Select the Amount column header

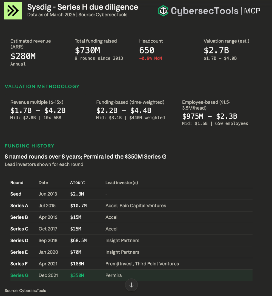click(78, 183)
